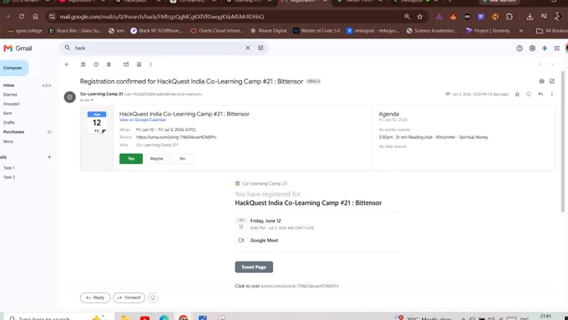Expand More sidebar items

click(x=8, y=141)
